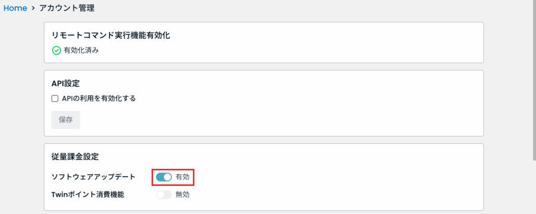Select the アカウント管理 breadcrumb item

tap(67, 8)
